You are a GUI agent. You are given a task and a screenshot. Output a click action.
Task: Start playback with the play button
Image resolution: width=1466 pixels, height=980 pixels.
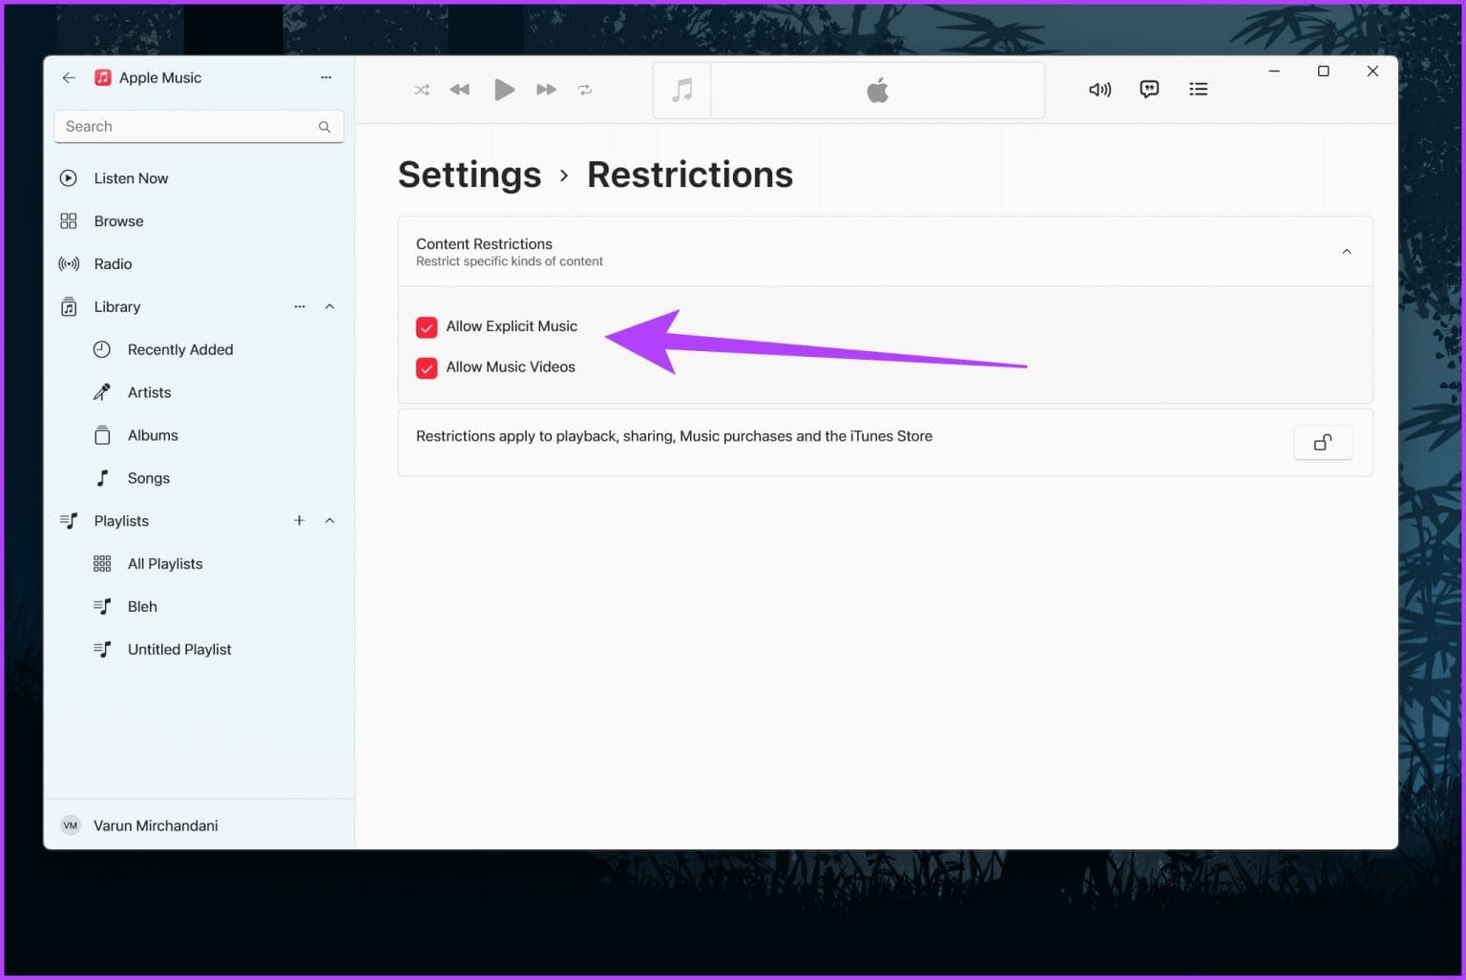pyautogui.click(x=504, y=90)
